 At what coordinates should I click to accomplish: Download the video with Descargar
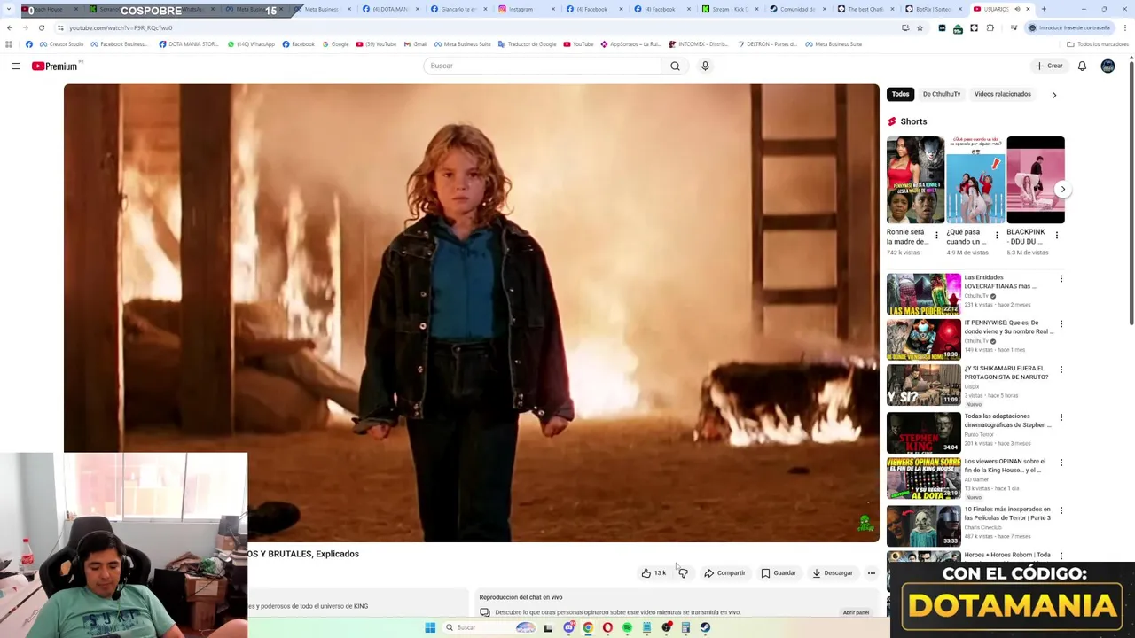(x=833, y=573)
